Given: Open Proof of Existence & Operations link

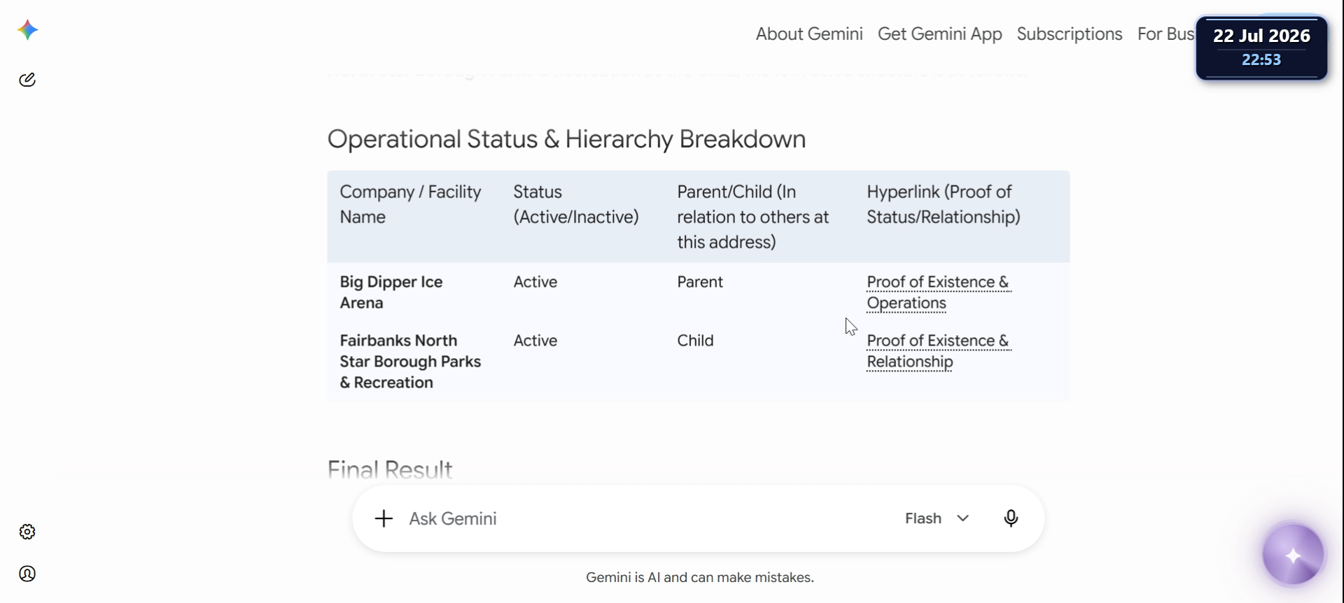Looking at the screenshot, I should (x=938, y=292).
